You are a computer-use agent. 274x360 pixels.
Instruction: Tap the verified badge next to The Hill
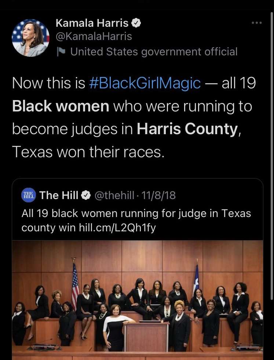pos(86,195)
